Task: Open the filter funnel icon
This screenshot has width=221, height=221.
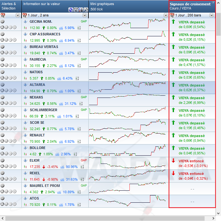Action: click(76, 10)
